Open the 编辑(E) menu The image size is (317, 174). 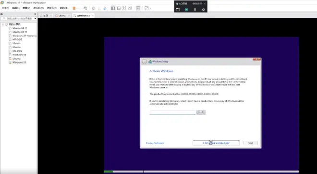point(16,8)
